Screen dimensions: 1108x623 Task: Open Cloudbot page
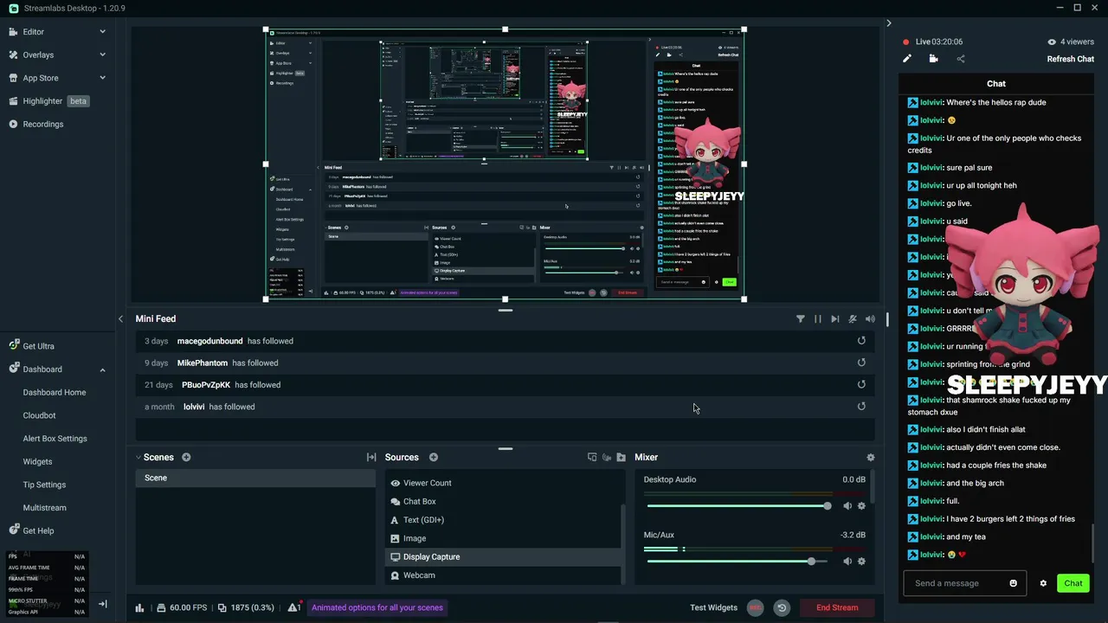point(39,415)
